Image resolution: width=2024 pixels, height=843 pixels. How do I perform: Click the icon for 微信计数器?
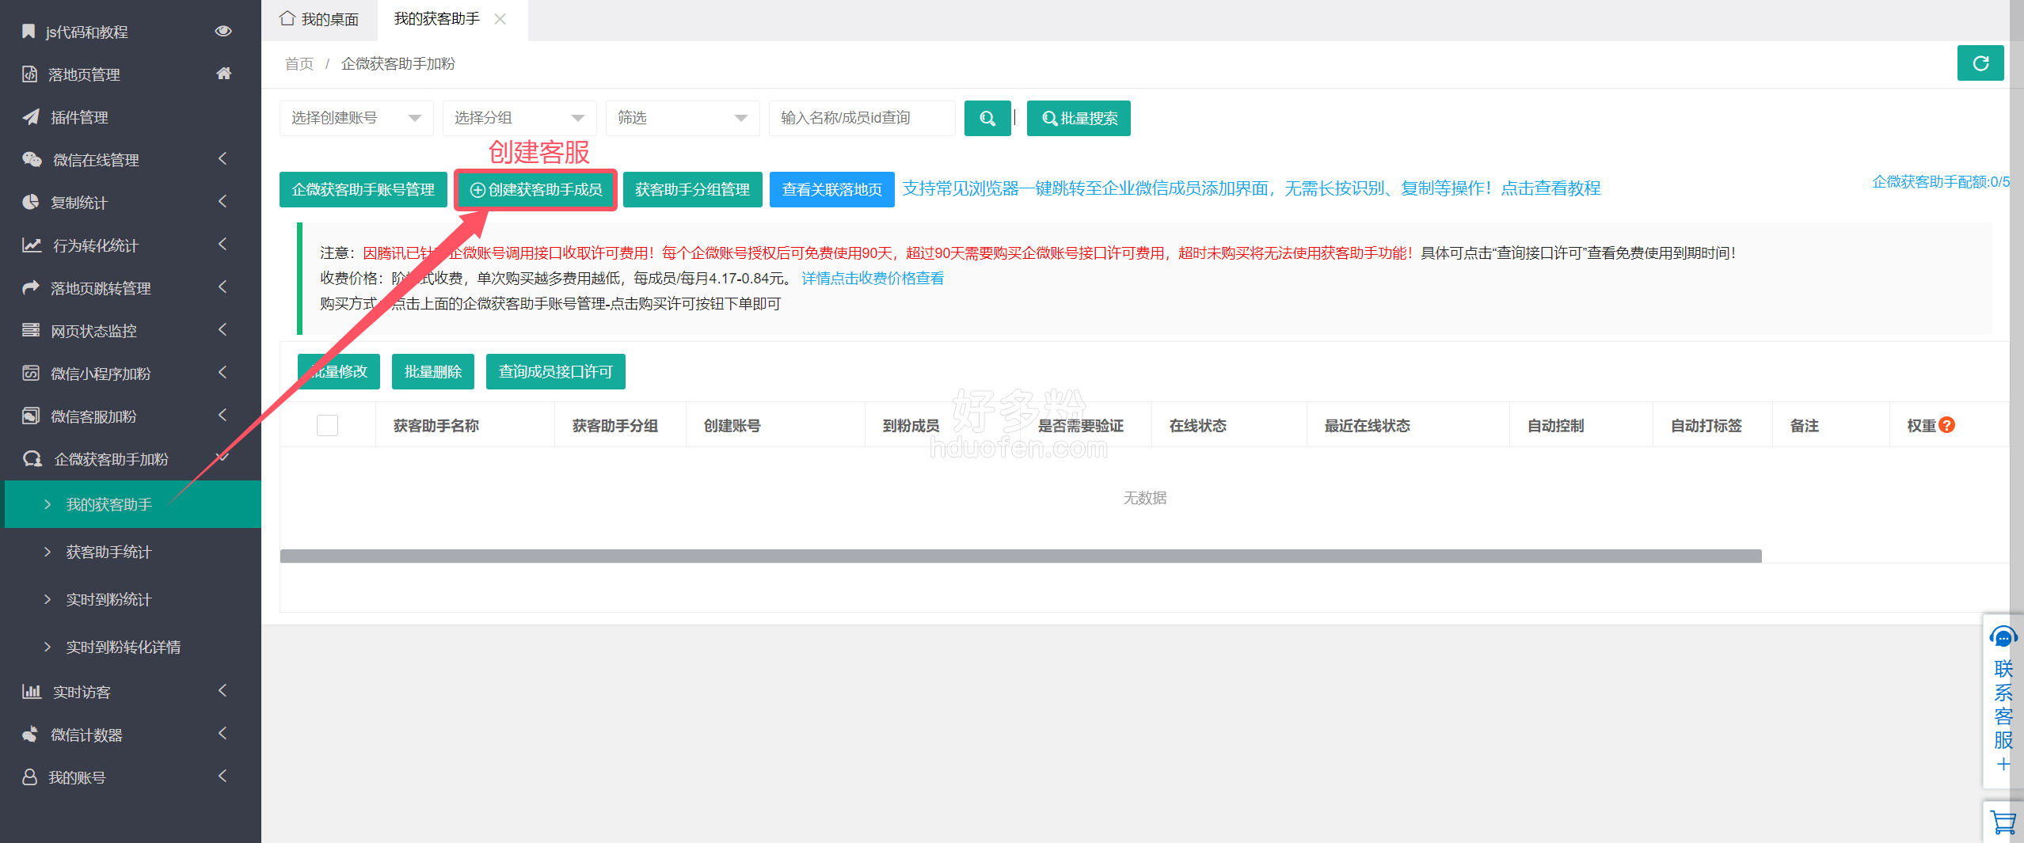(x=30, y=735)
